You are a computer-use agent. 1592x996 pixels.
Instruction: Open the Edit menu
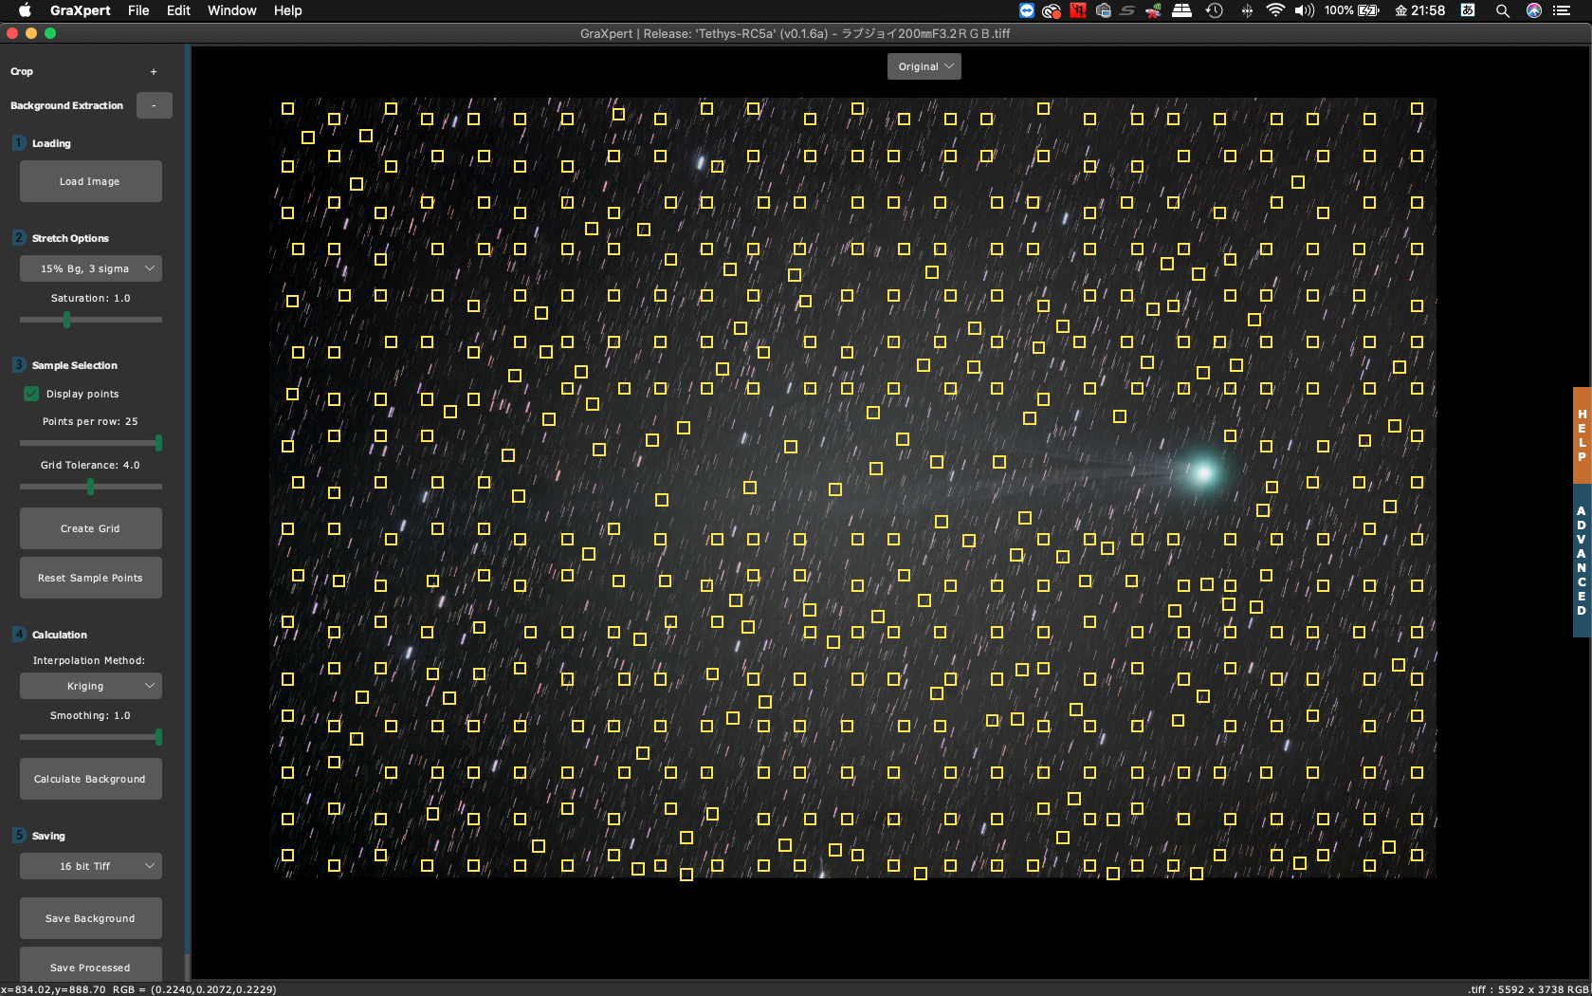pyautogui.click(x=178, y=10)
